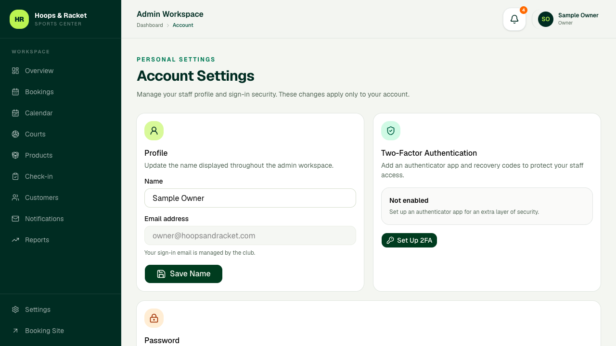Click the PERSONAL SETTINGS label
This screenshot has width=616, height=346.
[x=176, y=60]
